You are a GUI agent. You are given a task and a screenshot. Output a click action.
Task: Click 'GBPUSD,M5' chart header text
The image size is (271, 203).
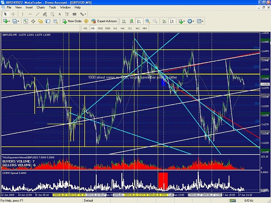[10, 35]
